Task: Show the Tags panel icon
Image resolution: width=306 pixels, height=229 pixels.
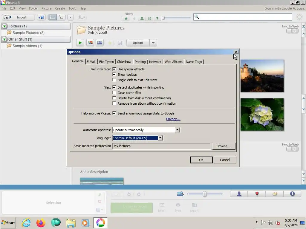Action: pos(275,194)
